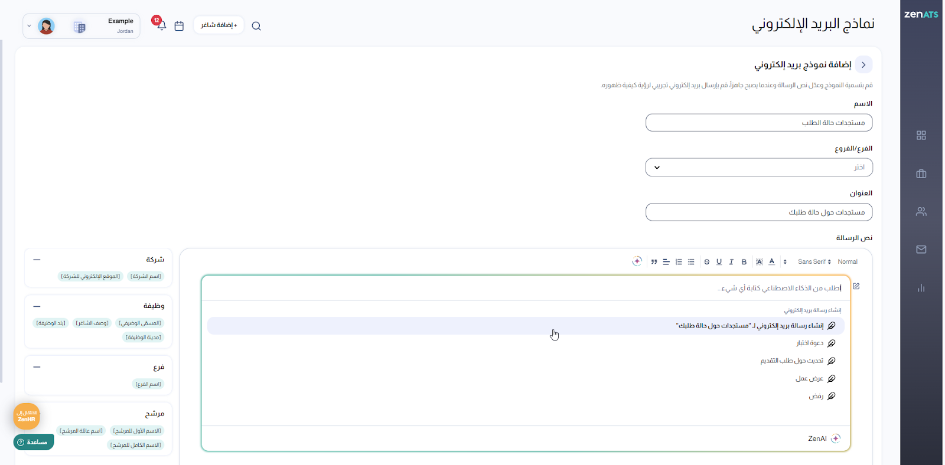Insert an ordered numbered list
The width and height of the screenshot is (945, 465).
pos(679,262)
